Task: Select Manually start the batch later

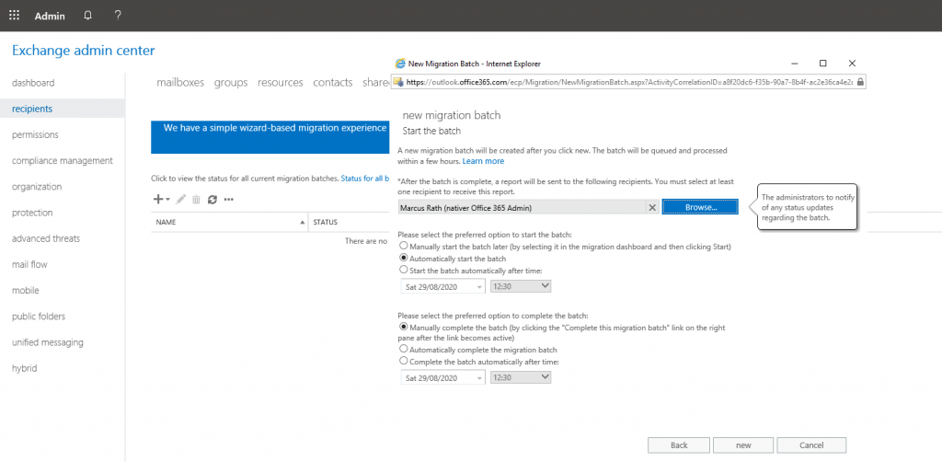Action: tap(404, 247)
